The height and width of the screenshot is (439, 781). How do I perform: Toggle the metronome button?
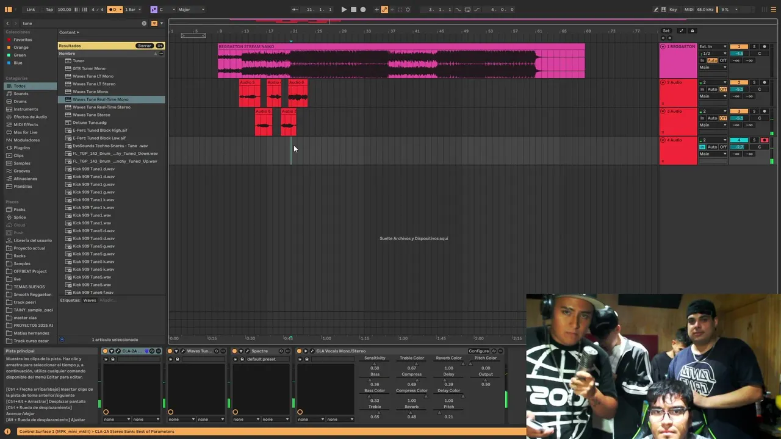(x=113, y=9)
